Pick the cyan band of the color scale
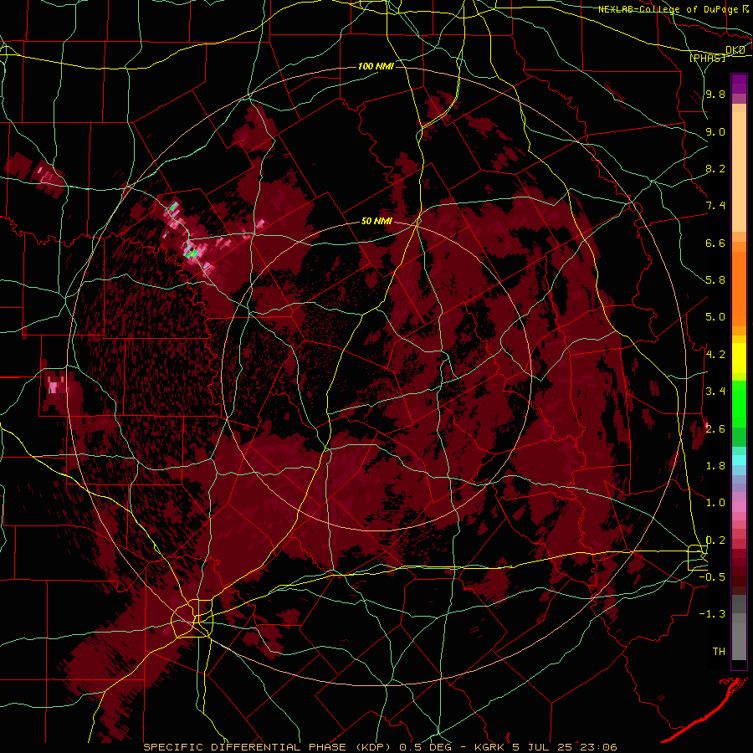The width and height of the screenshot is (753, 753). (739, 460)
